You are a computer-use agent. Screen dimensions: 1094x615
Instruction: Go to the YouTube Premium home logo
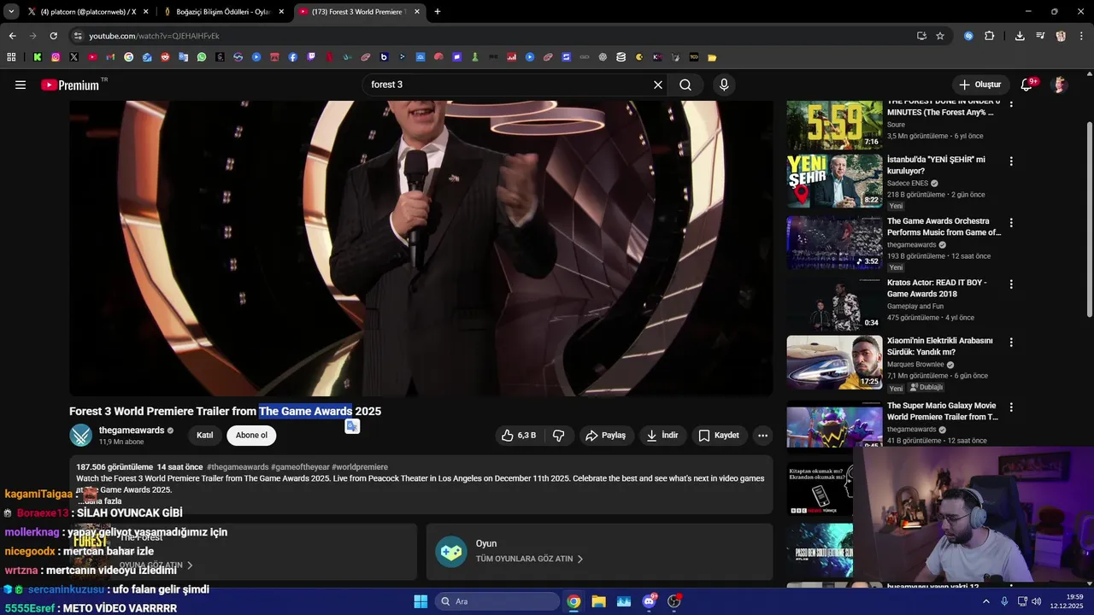70,85
